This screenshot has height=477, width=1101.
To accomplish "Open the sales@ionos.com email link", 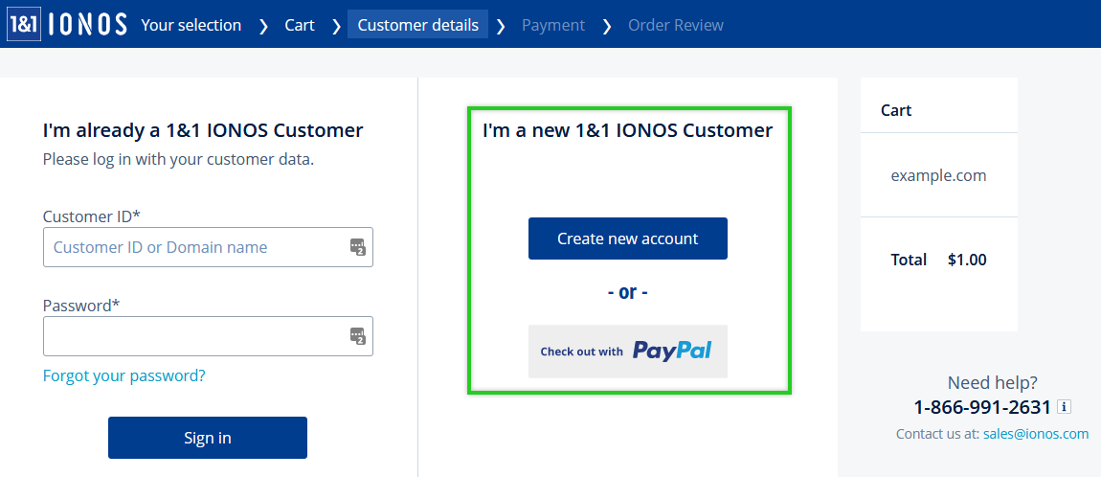I will pos(1037,434).
